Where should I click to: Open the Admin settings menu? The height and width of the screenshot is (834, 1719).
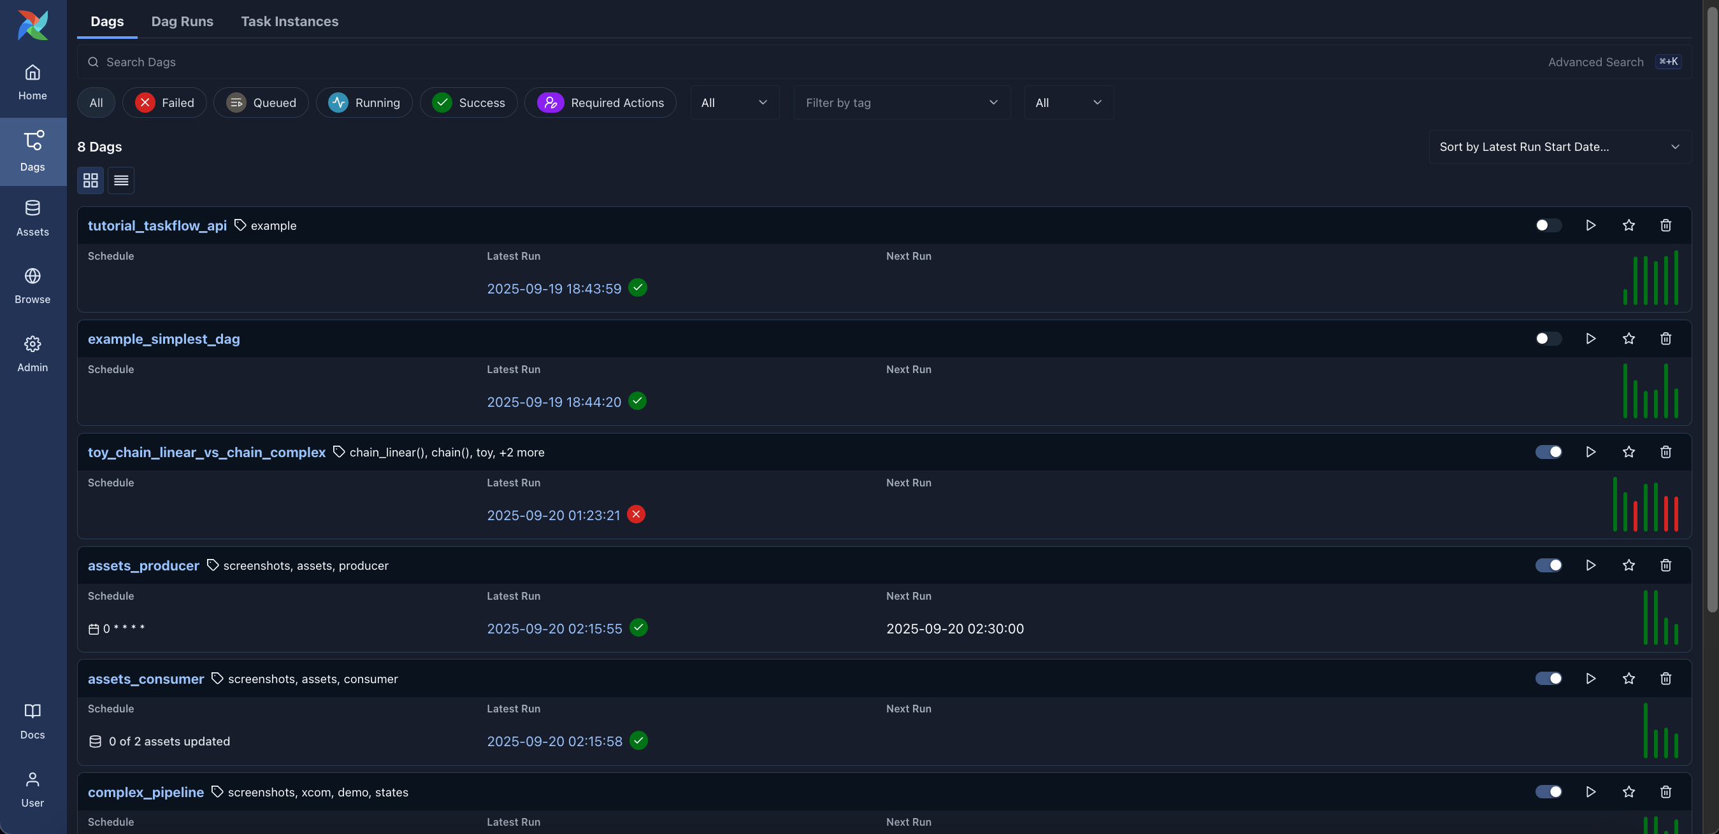32,353
